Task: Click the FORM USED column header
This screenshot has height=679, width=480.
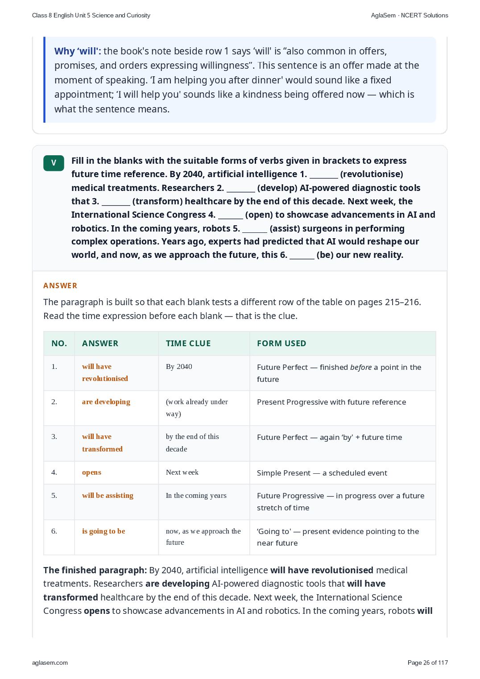Action: point(343,344)
